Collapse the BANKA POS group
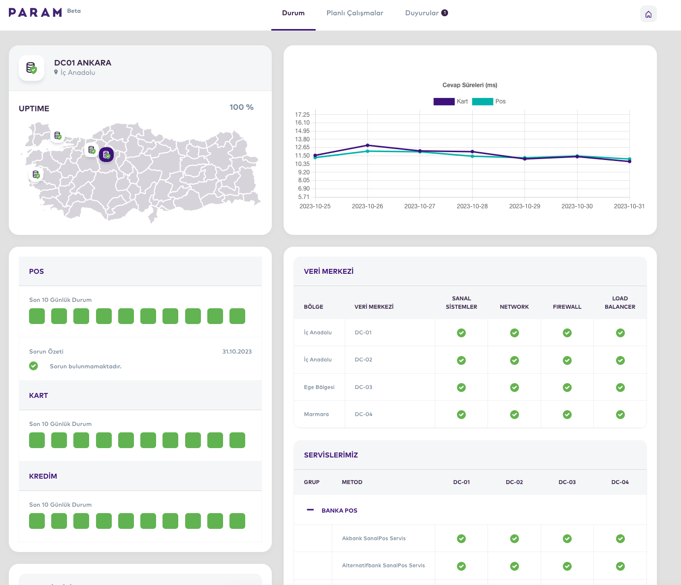The height and width of the screenshot is (585, 681). (310, 510)
